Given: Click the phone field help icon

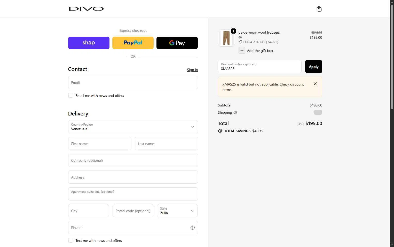Looking at the screenshot, I should click(x=192, y=228).
